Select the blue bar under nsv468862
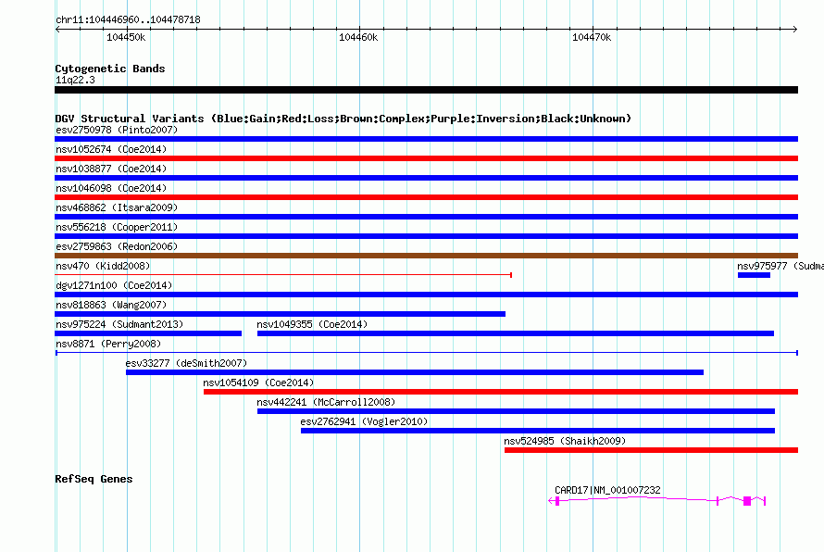 coord(426,217)
